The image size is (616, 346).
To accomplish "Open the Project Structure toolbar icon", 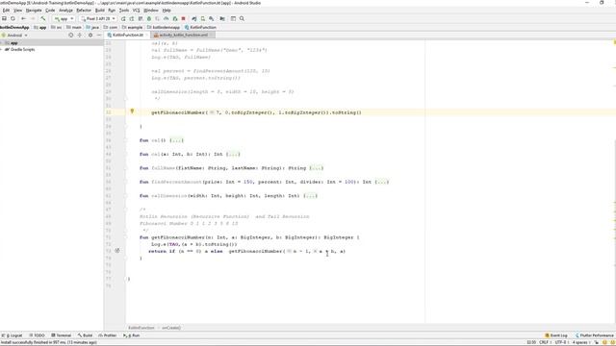I will 222,18.
